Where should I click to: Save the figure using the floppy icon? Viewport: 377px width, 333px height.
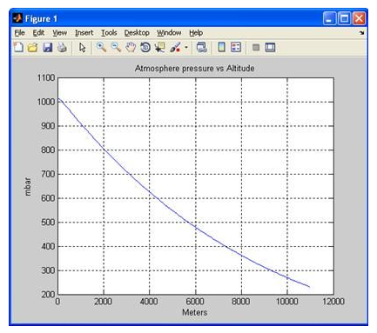point(48,47)
